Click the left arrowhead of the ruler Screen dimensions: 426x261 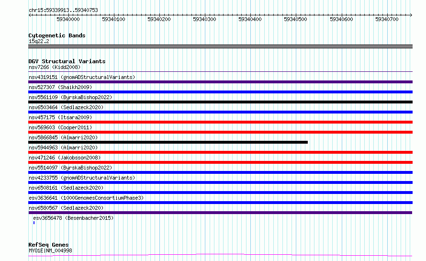point(30,15)
